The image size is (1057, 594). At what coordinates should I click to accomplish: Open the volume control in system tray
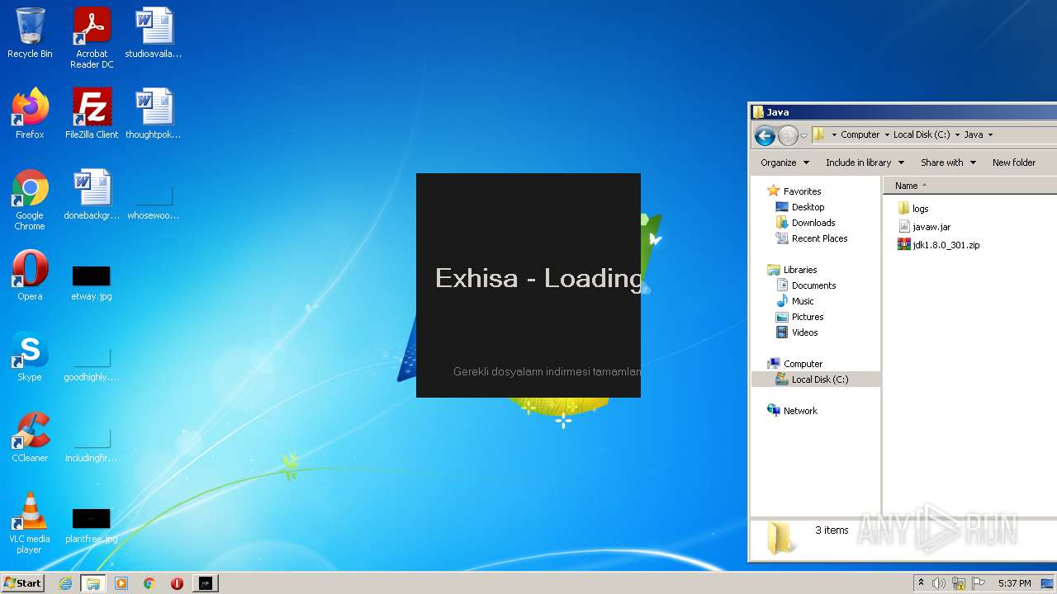(939, 583)
